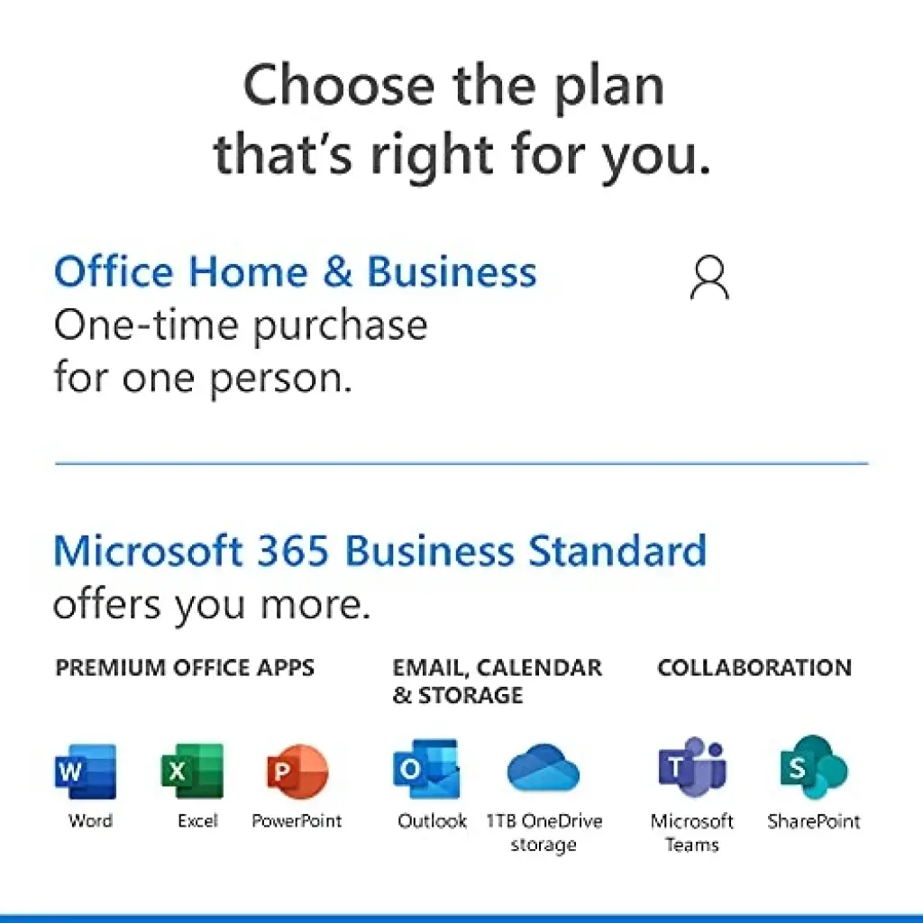Click Microsoft 365 Business Standard heading
The height and width of the screenshot is (923, 923).
click(379, 551)
